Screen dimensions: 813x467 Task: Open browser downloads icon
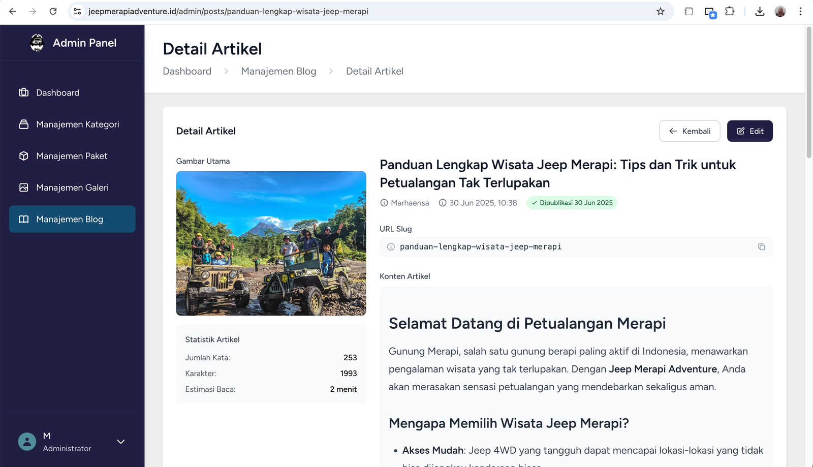pyautogui.click(x=760, y=11)
